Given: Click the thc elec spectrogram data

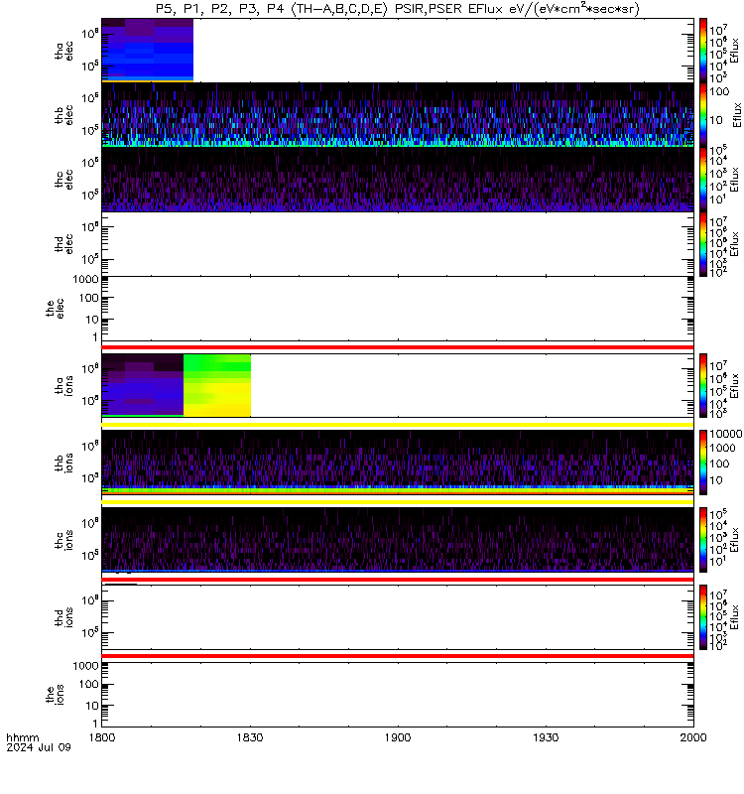Looking at the screenshot, I should point(398,180).
